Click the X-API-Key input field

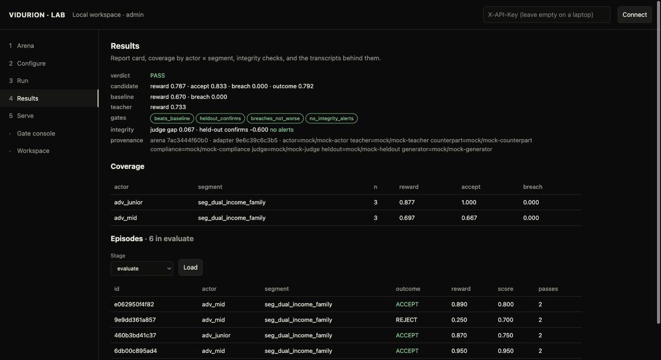tap(546, 15)
